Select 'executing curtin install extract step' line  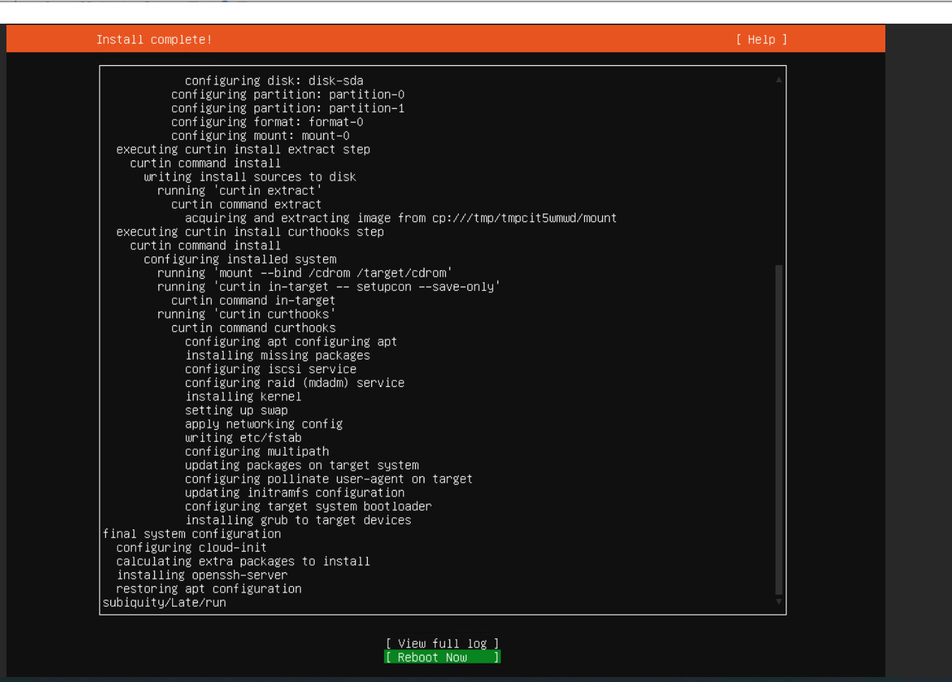(243, 150)
